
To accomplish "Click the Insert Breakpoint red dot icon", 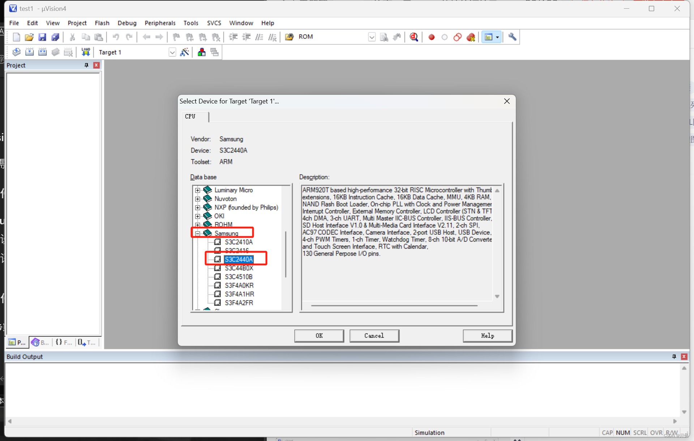I will [431, 37].
